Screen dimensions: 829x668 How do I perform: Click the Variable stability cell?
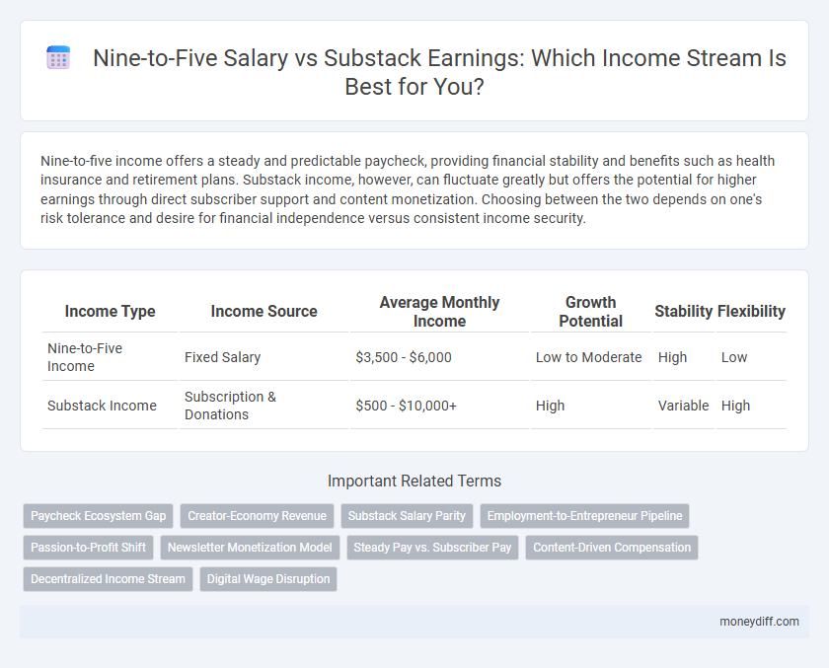pyautogui.click(x=684, y=406)
